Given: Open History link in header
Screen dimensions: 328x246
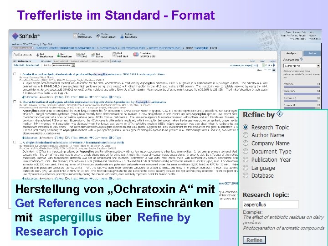Looking at the screenshot, I should (312, 36).
